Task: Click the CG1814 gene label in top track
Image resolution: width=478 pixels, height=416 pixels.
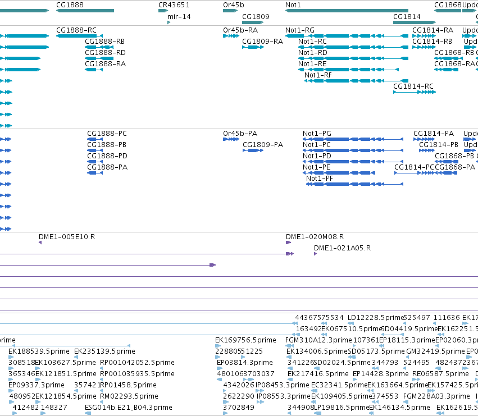Action: (x=407, y=17)
